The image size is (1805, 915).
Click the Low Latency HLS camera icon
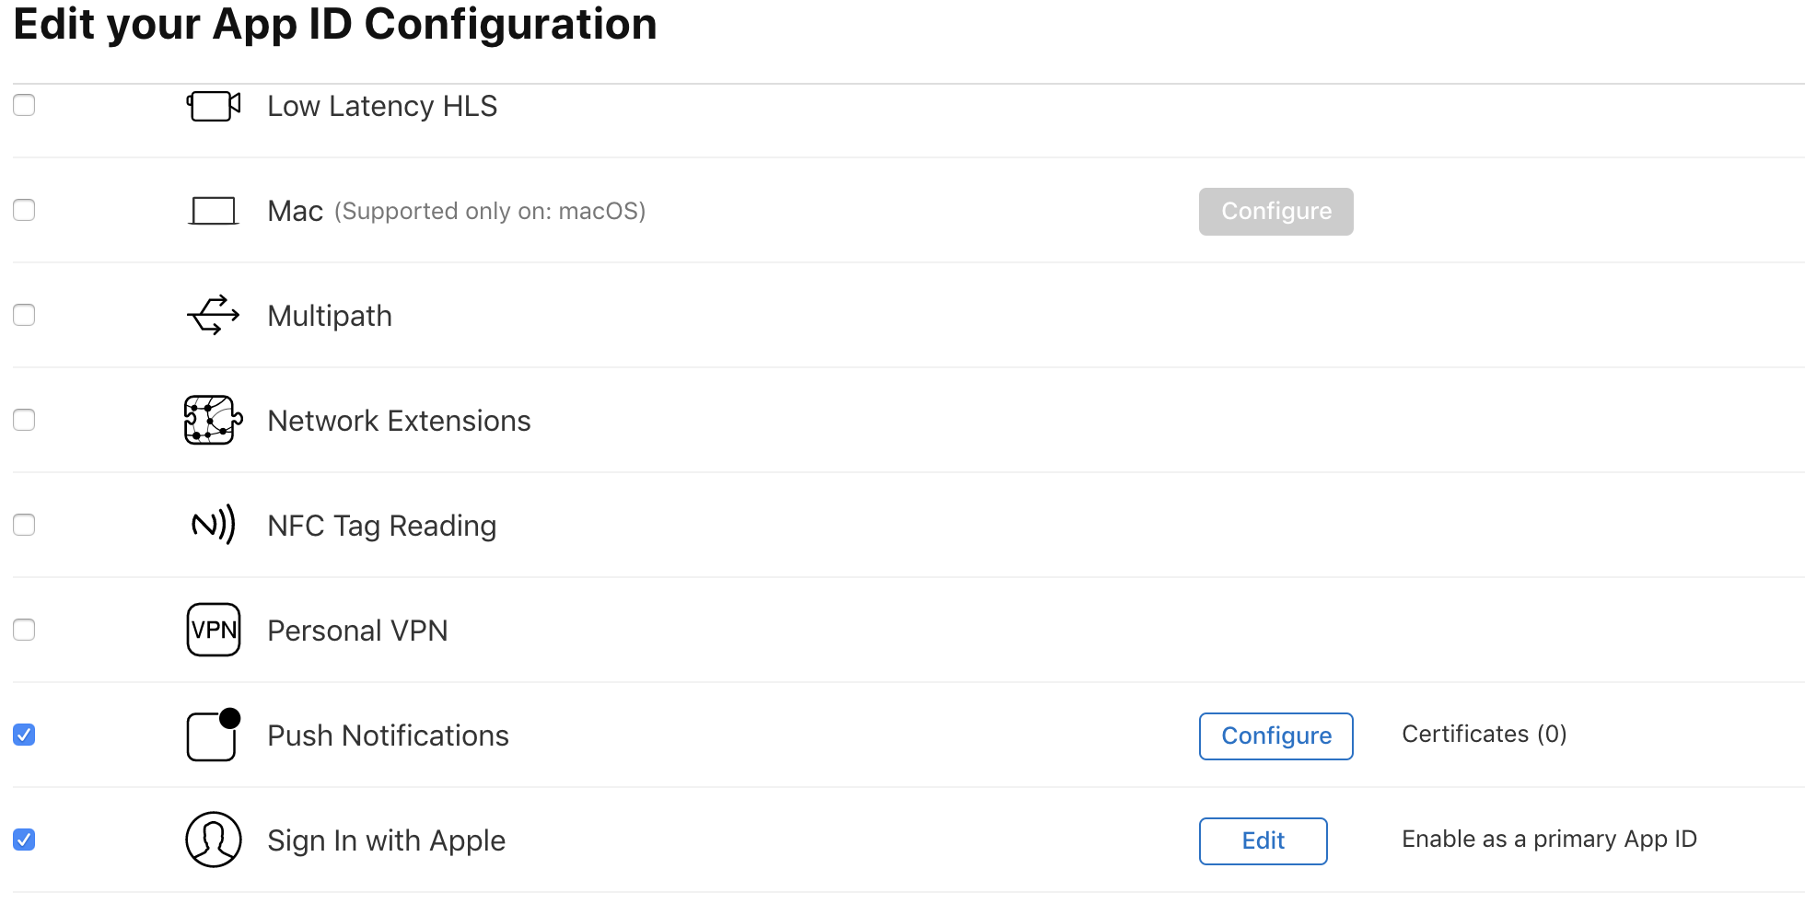click(x=214, y=106)
